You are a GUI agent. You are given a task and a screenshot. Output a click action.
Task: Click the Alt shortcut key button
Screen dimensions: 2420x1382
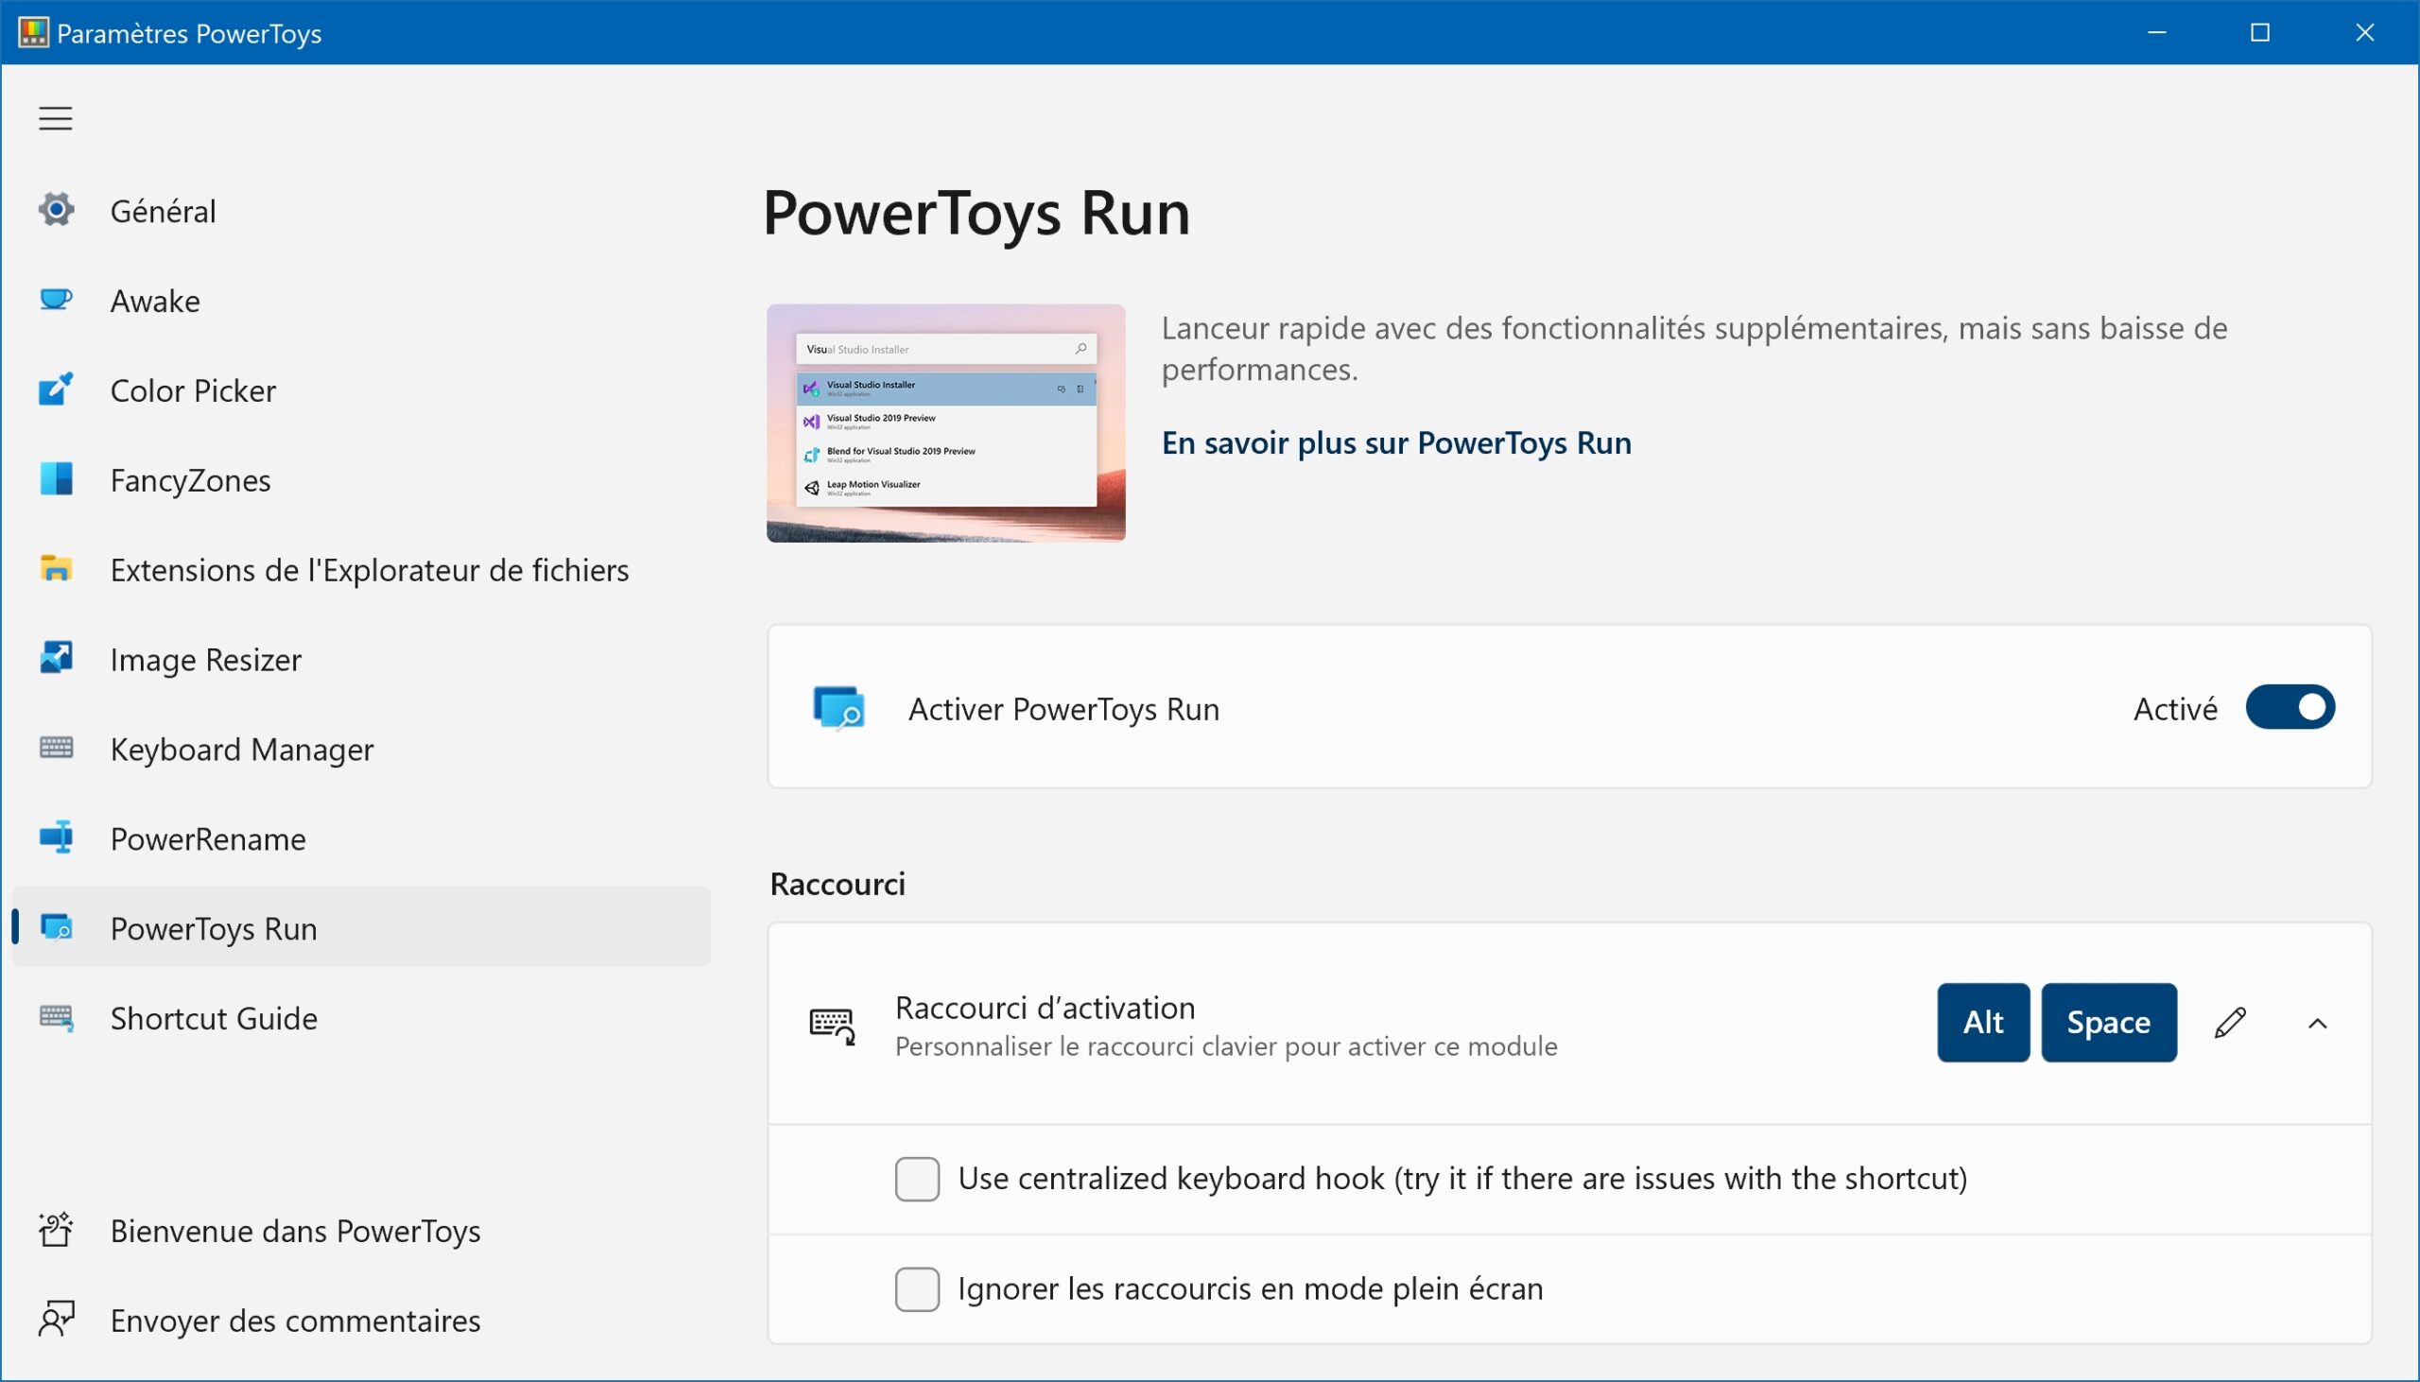pyautogui.click(x=1982, y=1022)
